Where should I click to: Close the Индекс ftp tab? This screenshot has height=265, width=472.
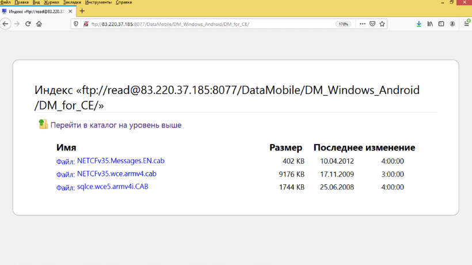(70, 12)
